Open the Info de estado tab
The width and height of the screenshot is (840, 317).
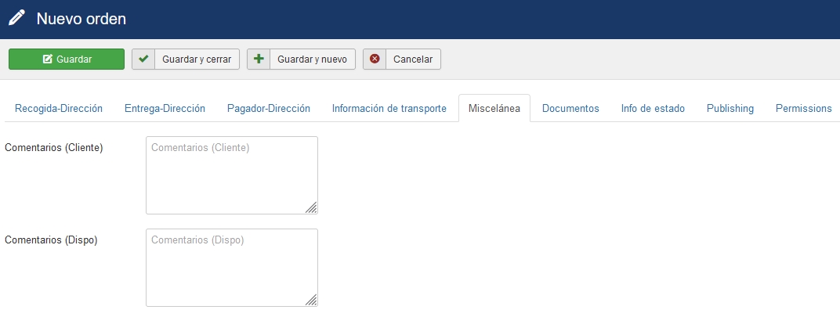(x=653, y=109)
